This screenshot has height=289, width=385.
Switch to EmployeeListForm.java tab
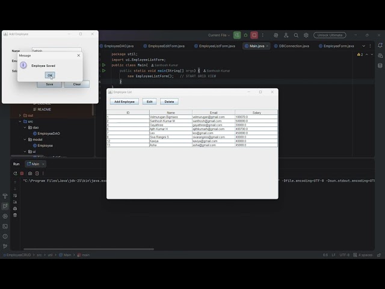[x=215, y=46]
